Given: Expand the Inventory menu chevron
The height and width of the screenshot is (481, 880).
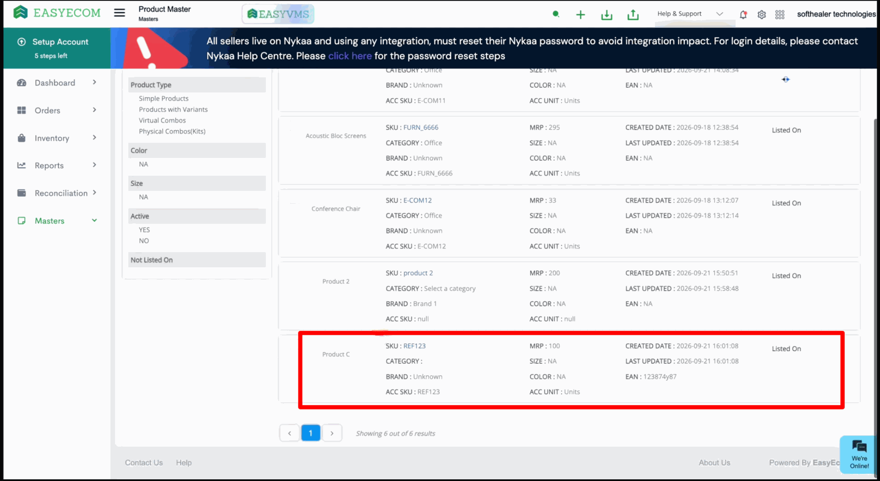Looking at the screenshot, I should pyautogui.click(x=94, y=137).
